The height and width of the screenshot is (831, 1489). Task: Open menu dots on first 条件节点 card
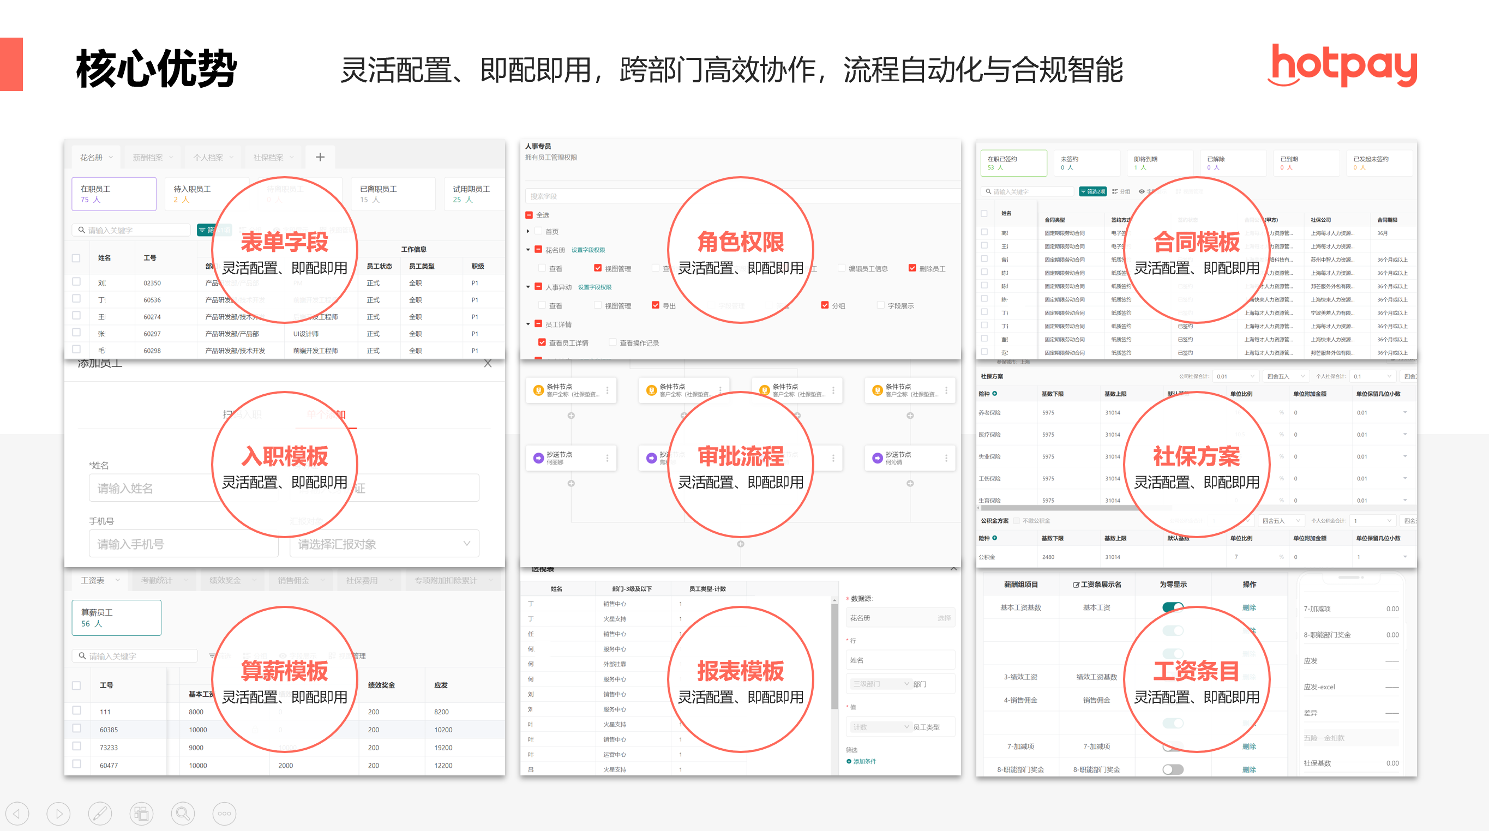607,390
